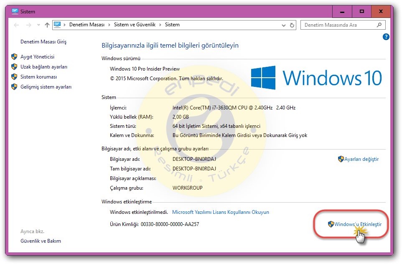The width and height of the screenshot is (402, 264).
Task: Open help with blue question mark icon
Action: [x=386, y=37]
